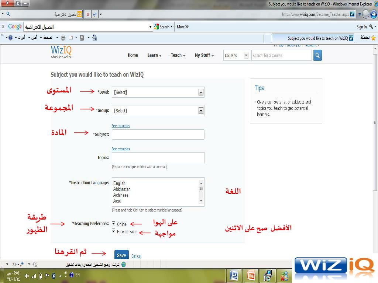Open the Courses search category dropdown

[x=236, y=56]
